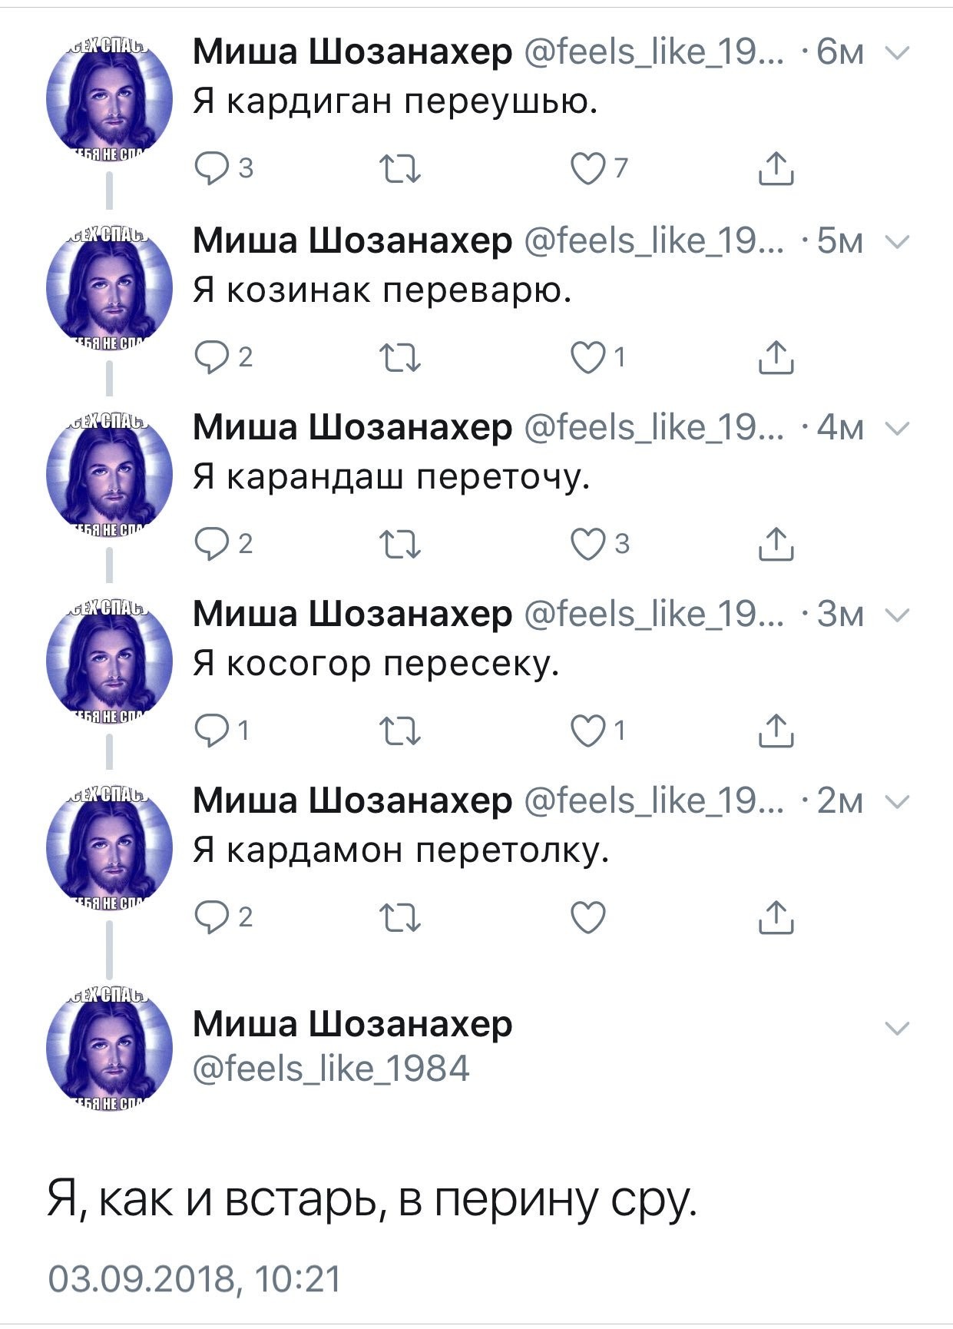This screenshot has width=953, height=1329.
Task: Share the "Я кардамон перетолку" tweet
Action: pos(776,917)
